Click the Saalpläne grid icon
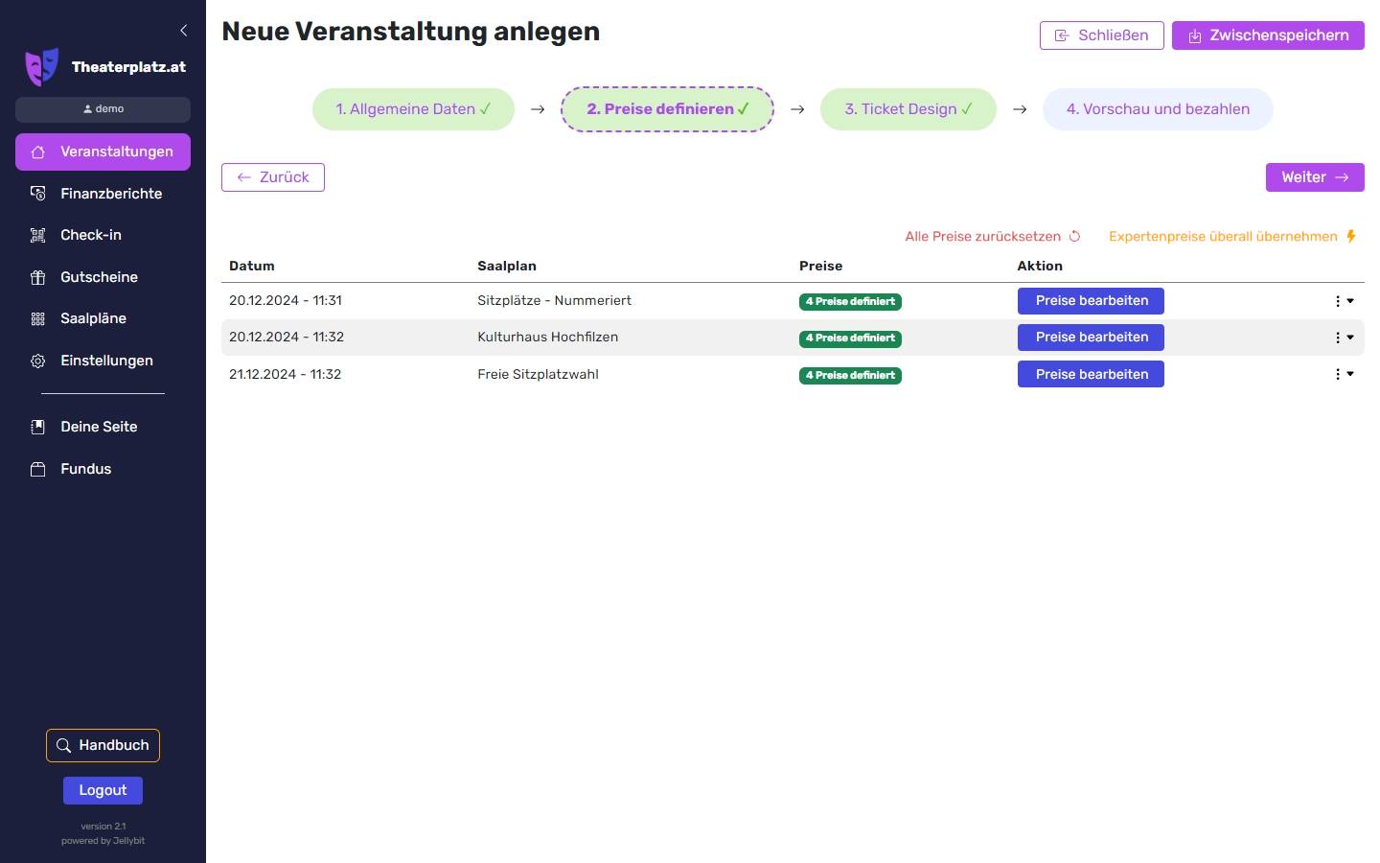This screenshot has width=1380, height=863. pyautogui.click(x=38, y=318)
